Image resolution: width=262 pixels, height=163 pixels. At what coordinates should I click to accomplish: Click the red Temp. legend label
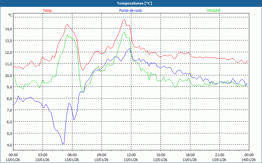click(48, 10)
